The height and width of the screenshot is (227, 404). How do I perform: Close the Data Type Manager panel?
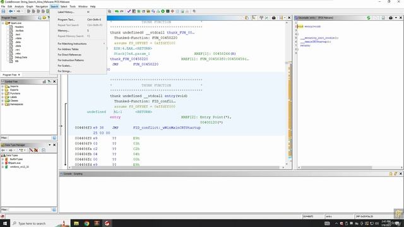click(54, 145)
